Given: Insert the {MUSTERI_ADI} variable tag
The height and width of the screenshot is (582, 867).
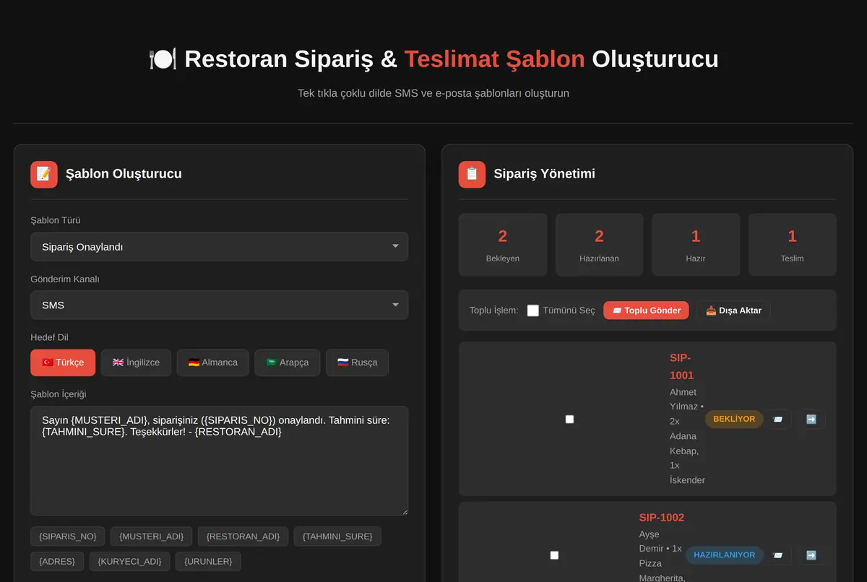Looking at the screenshot, I should click(152, 537).
